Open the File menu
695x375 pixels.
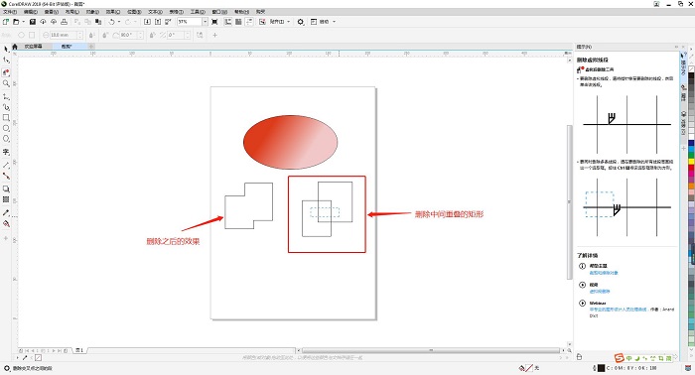(10, 12)
